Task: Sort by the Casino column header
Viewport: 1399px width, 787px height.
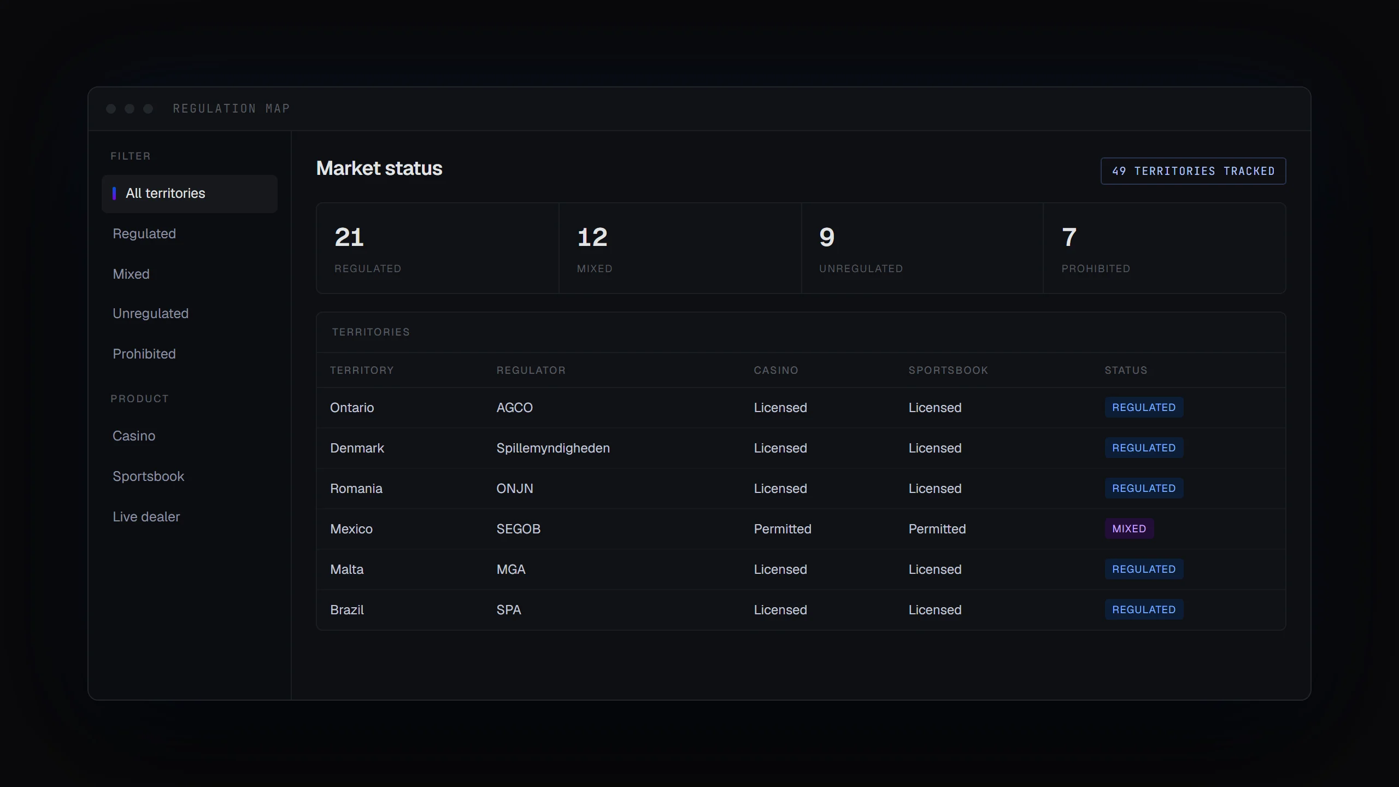Action: (x=776, y=371)
